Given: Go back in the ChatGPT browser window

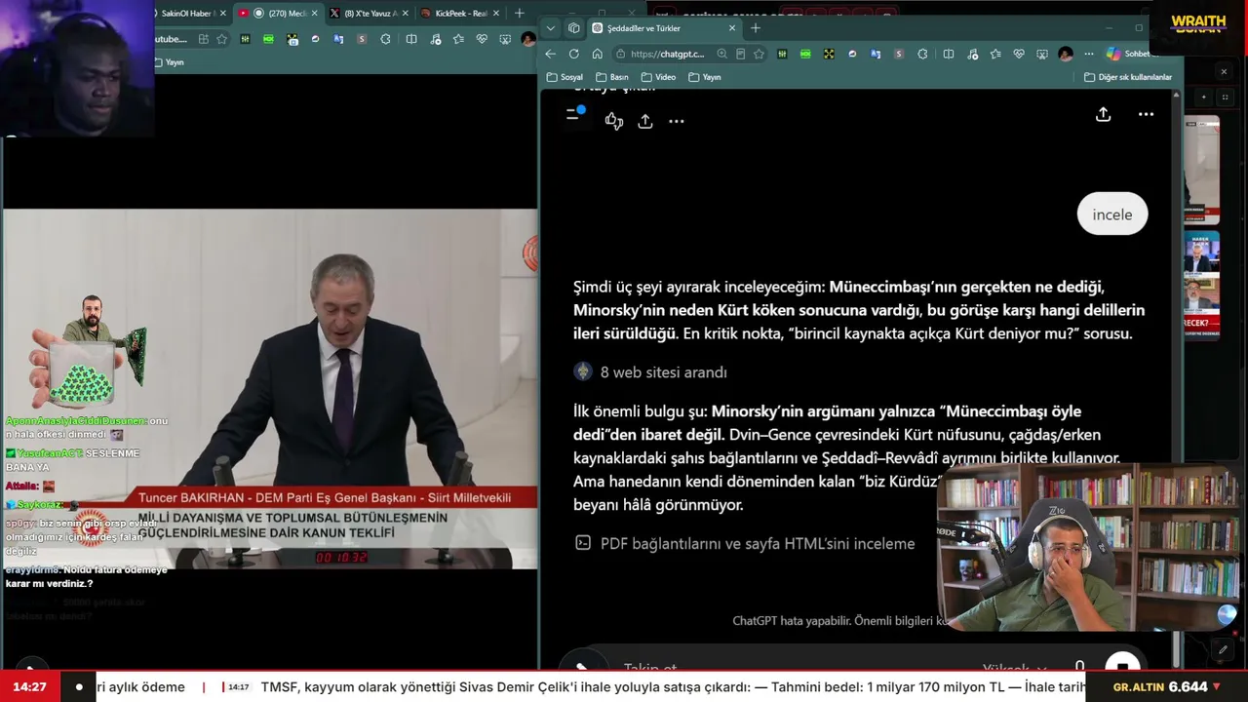Looking at the screenshot, I should pyautogui.click(x=551, y=54).
